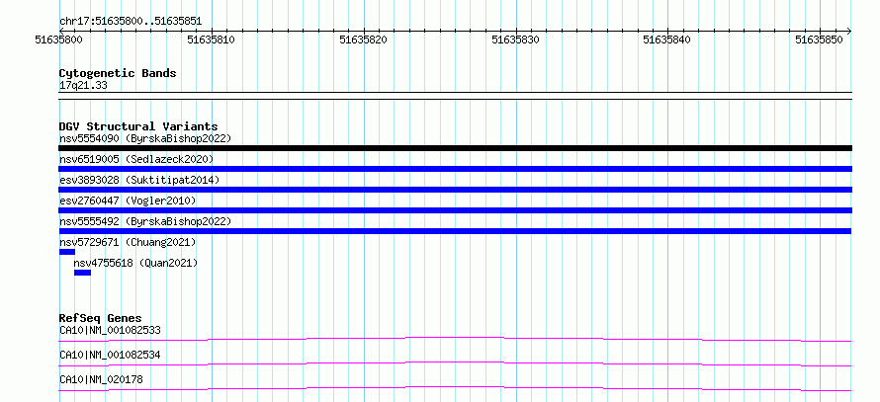Click the blue nsv6519005 variant bar
The height and width of the screenshot is (402, 880).
(455, 169)
